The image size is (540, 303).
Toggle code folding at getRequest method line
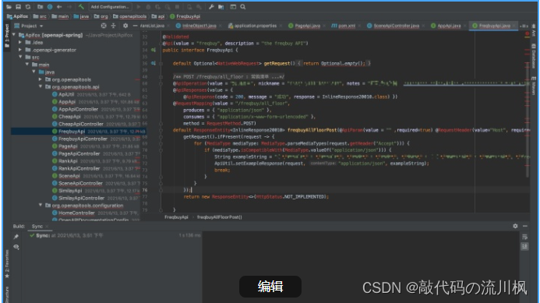pos(161,63)
